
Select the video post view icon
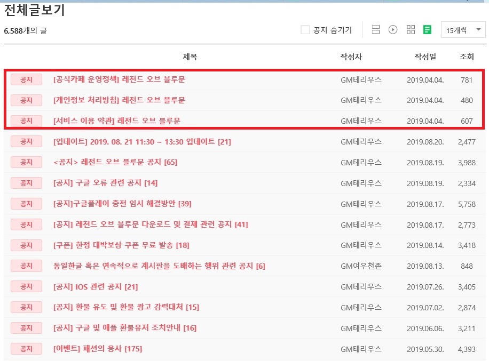(392, 29)
